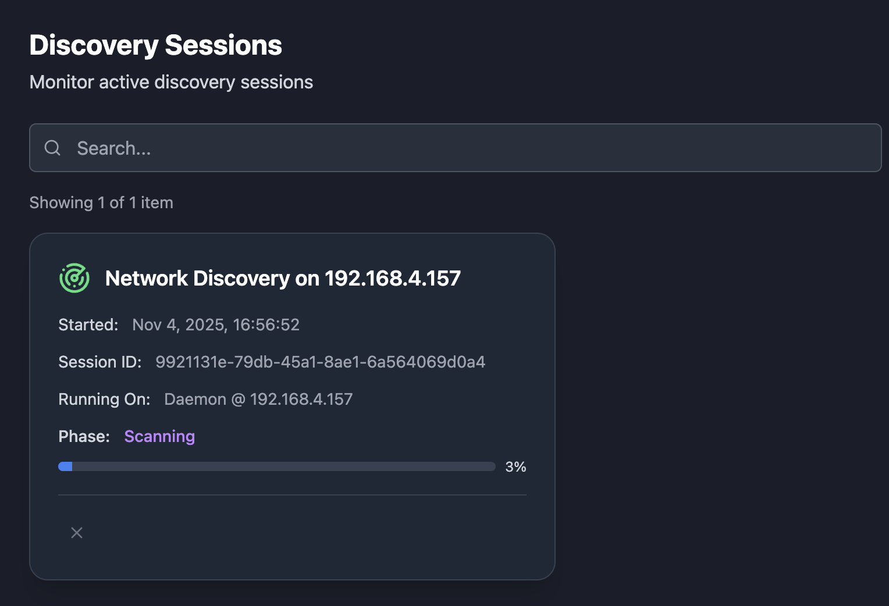
Task: Click the started timestamp Nov 4, 2025
Action: (216, 325)
